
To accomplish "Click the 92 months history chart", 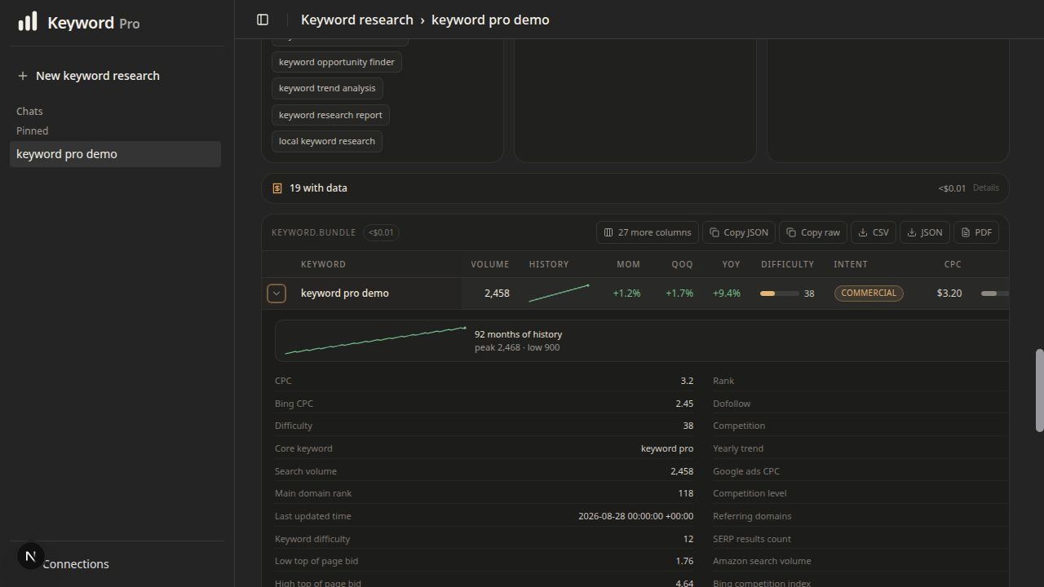I will [375, 341].
